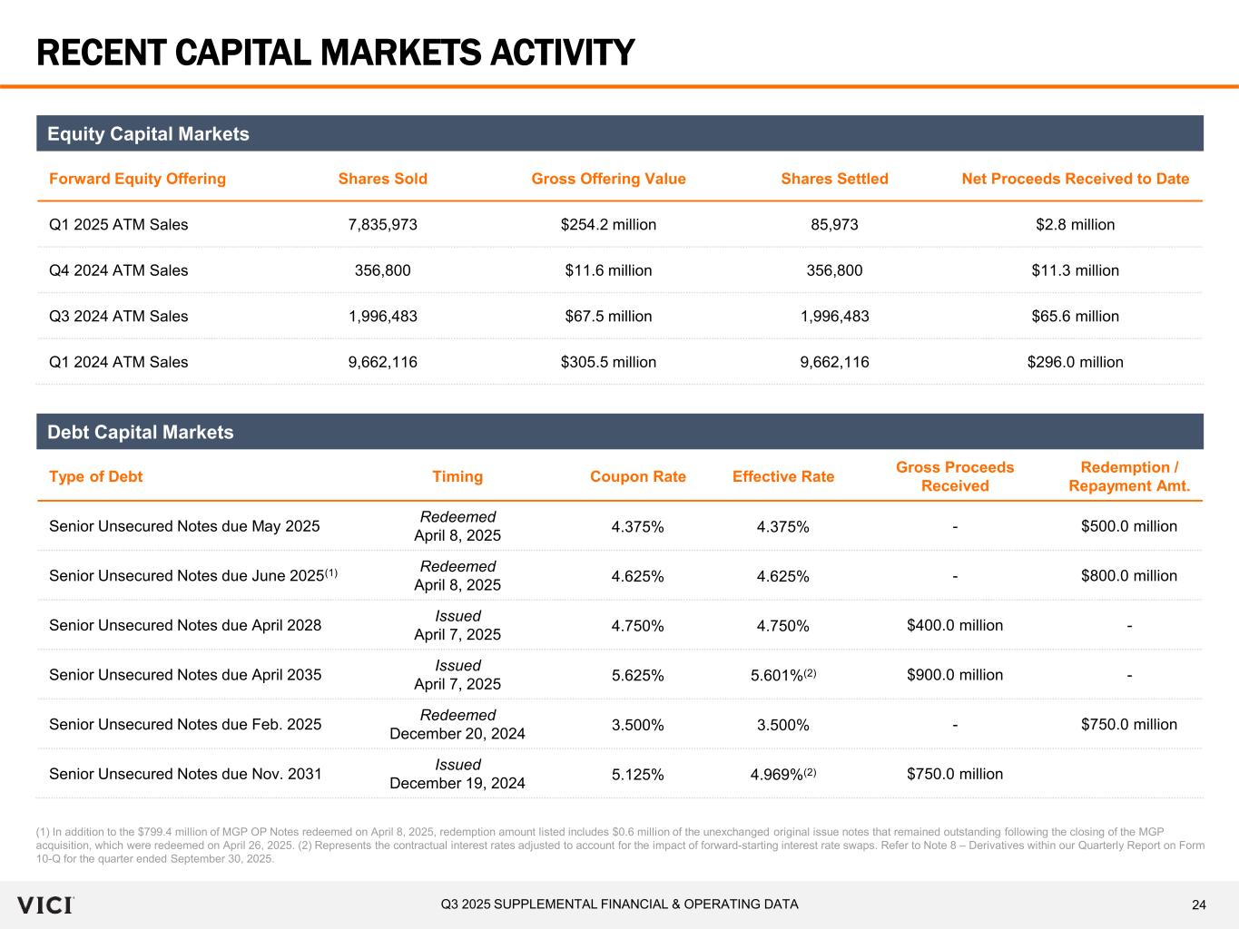The image size is (1239, 929).
Task: Click the Net Proceeds Received to Date header
Action: (1075, 179)
